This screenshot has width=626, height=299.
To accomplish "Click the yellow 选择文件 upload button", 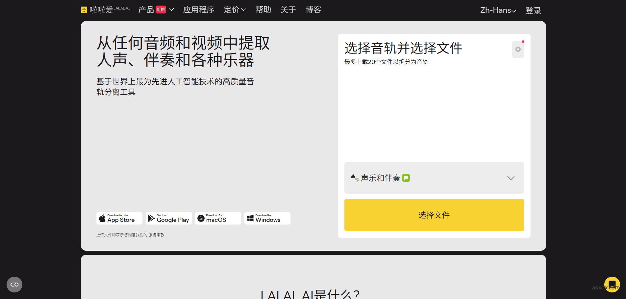I will (434, 215).
